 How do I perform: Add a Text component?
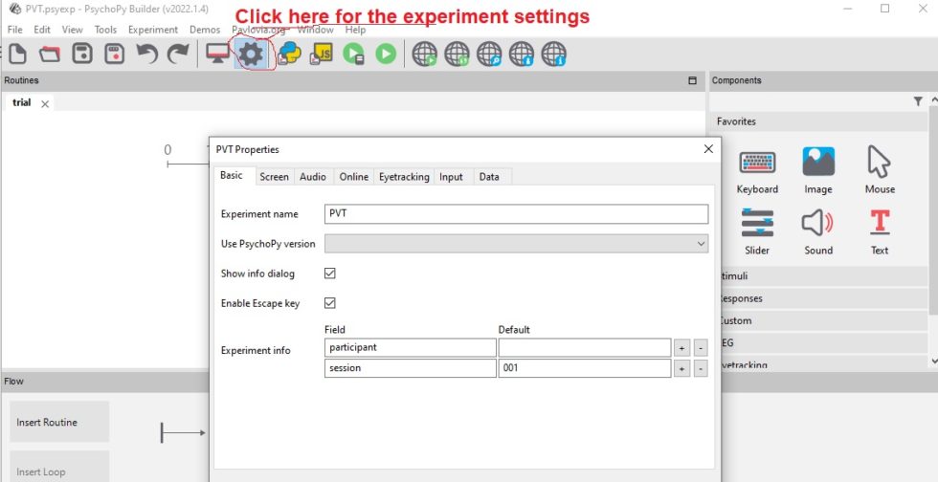[x=880, y=231]
